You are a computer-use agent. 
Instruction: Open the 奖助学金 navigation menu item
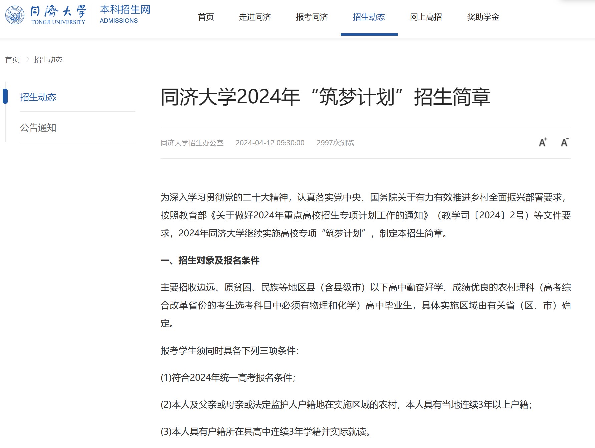(483, 17)
